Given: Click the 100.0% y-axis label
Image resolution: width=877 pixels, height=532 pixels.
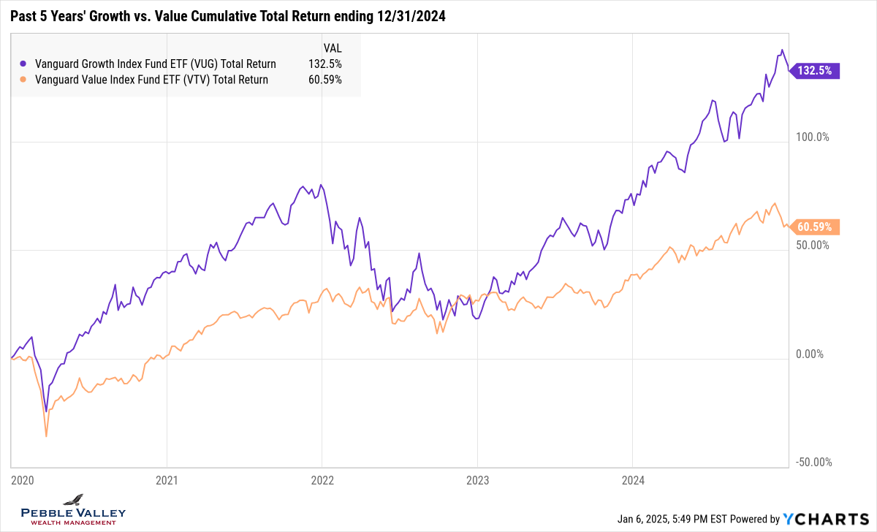Looking at the screenshot, I should tap(813, 137).
